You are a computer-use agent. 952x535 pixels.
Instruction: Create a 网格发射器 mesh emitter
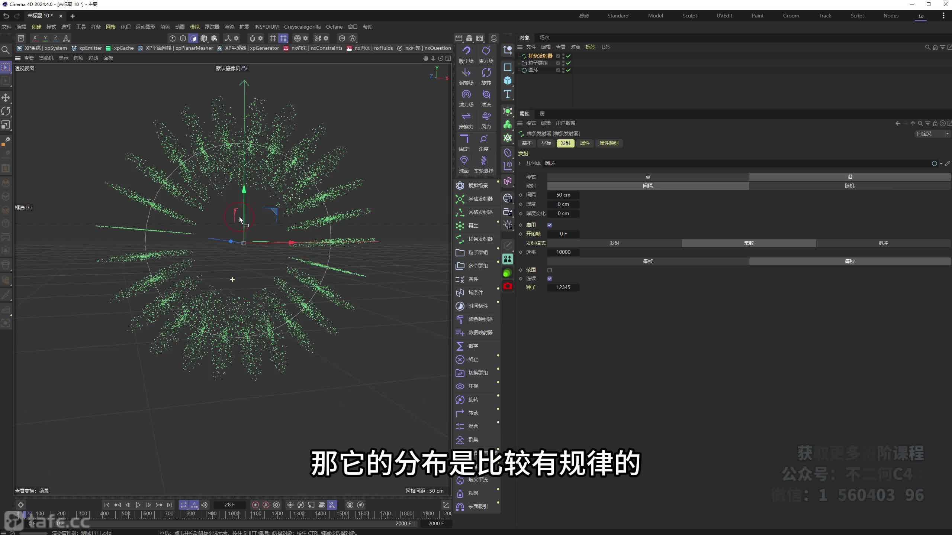[475, 212]
